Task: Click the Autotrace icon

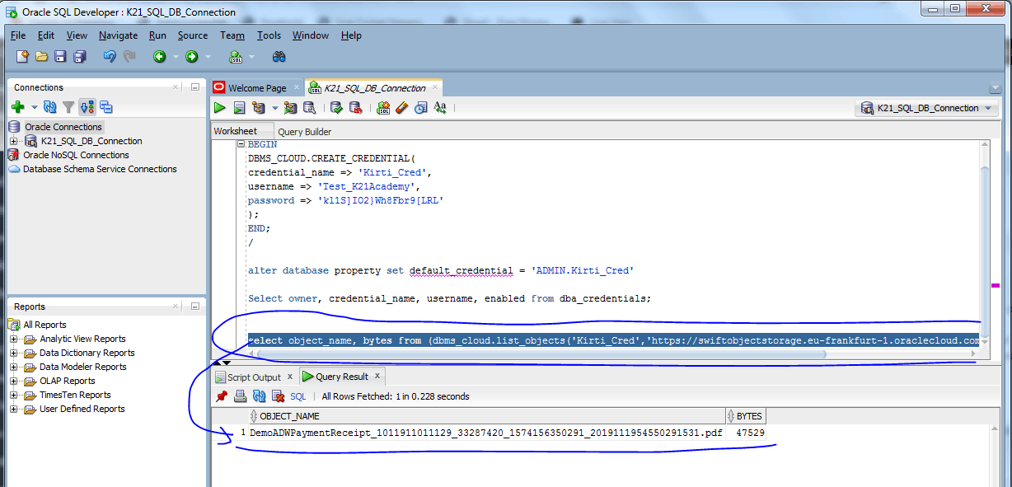Action: coord(290,108)
